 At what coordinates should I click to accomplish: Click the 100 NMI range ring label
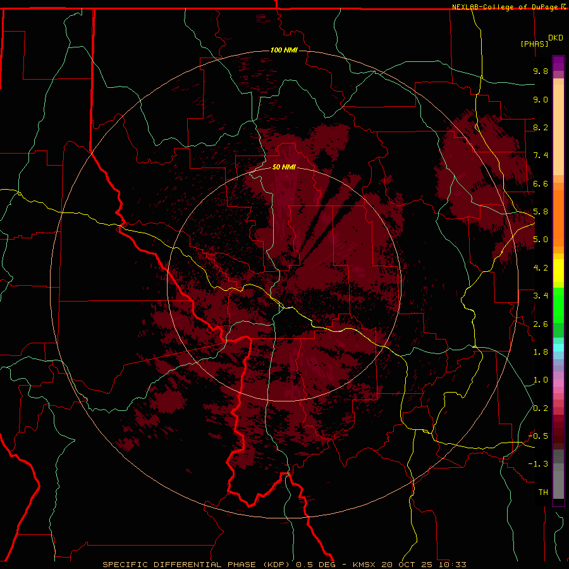coord(284,50)
